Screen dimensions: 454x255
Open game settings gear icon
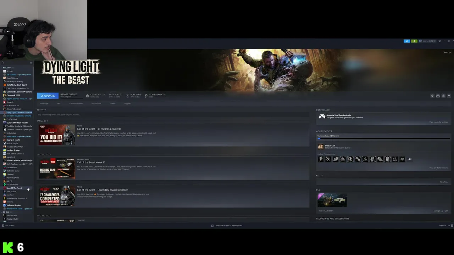click(x=432, y=96)
